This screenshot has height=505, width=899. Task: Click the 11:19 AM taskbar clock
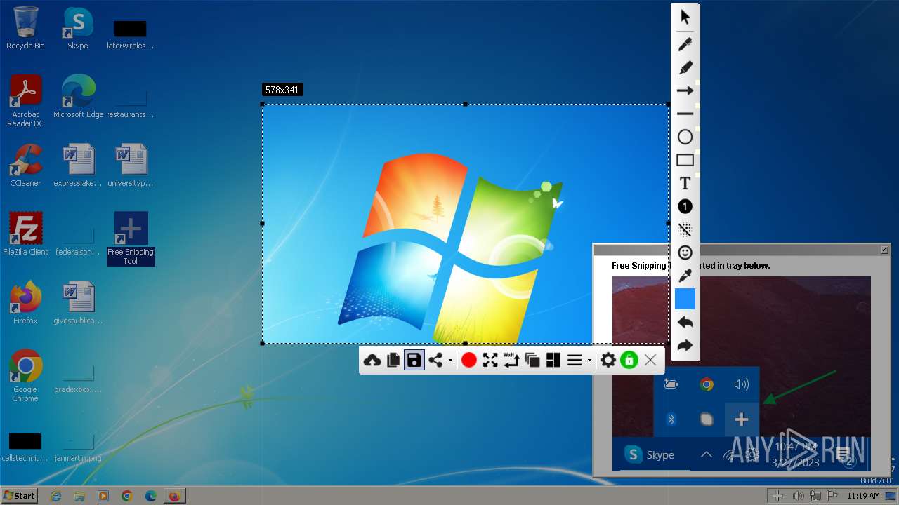click(863, 496)
